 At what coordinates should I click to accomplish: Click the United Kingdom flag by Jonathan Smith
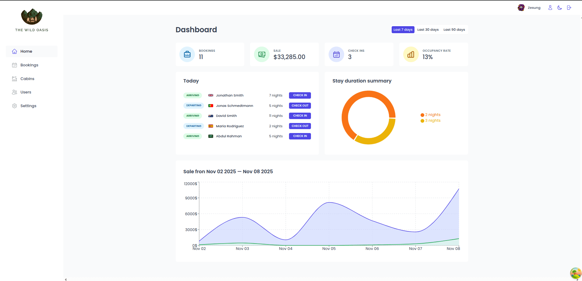tap(211, 95)
